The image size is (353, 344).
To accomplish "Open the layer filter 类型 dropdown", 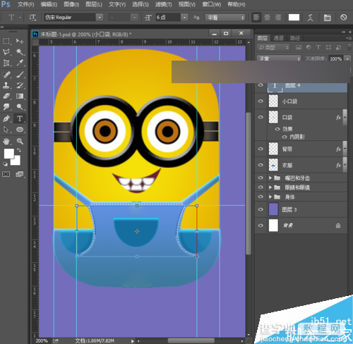I will 273,47.
